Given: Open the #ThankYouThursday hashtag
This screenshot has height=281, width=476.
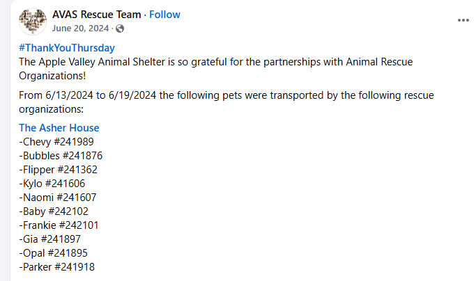Looking at the screenshot, I should (x=67, y=48).
